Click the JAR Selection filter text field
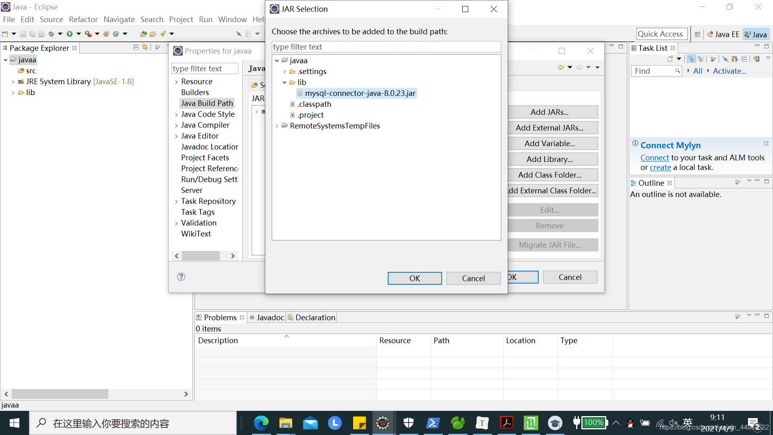The width and height of the screenshot is (773, 435). pyautogui.click(x=386, y=47)
